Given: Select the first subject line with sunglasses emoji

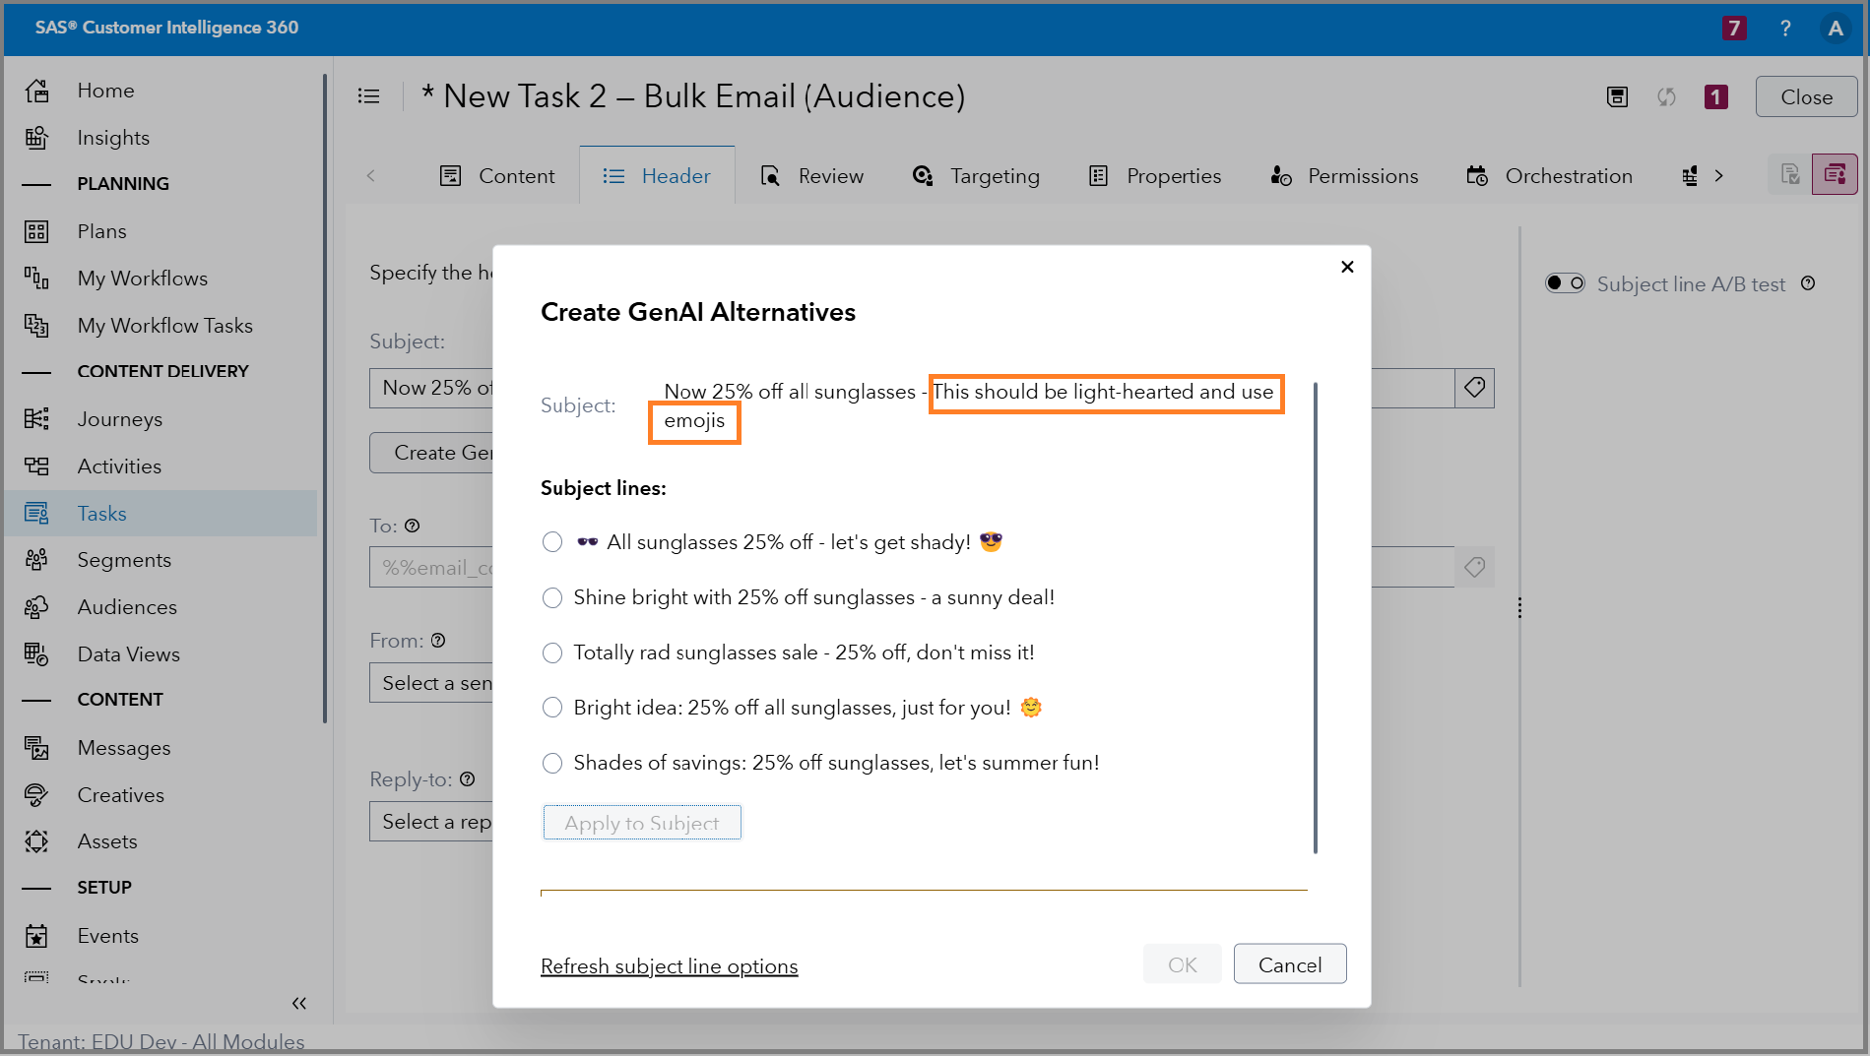Looking at the screenshot, I should click(552, 542).
